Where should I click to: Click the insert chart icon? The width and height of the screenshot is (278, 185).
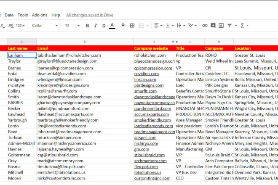(221, 26)
